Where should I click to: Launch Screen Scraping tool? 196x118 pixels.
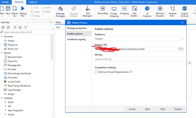pyautogui.click(x=114, y=12)
